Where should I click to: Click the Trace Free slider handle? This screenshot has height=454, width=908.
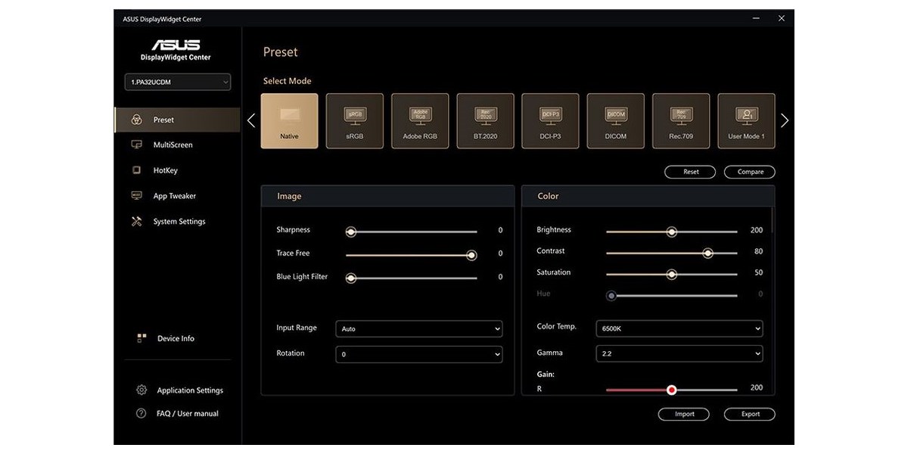[x=471, y=255]
